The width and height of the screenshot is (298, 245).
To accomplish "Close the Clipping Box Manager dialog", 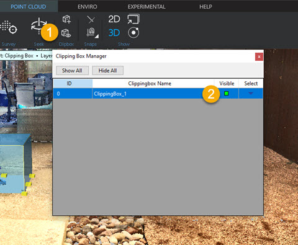I will pyautogui.click(x=259, y=56).
